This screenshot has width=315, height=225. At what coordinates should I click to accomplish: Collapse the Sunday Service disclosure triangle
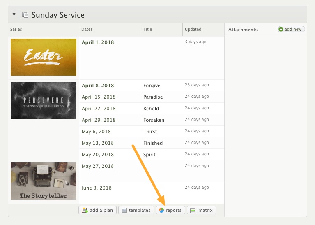tap(14, 14)
